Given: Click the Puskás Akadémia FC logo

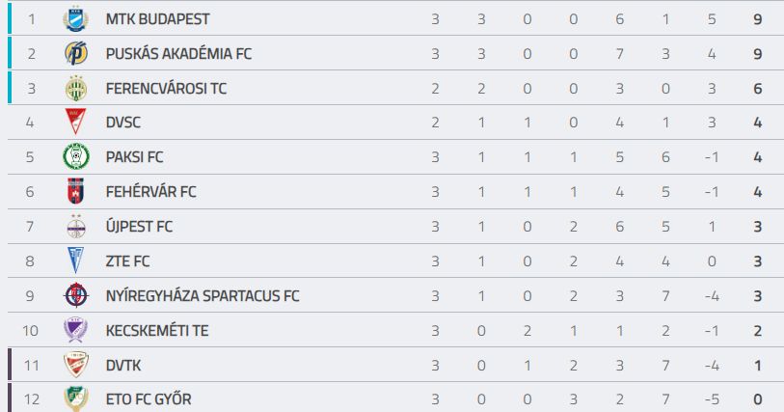Looking at the screenshot, I should (x=76, y=53).
